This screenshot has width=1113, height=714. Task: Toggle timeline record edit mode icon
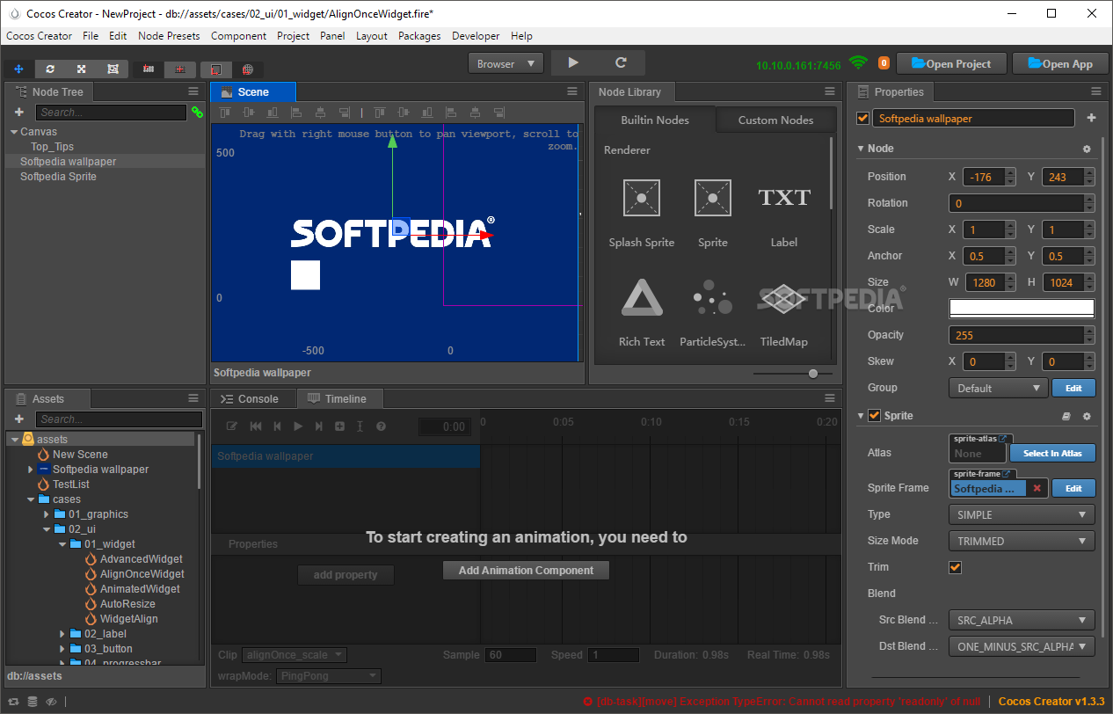tap(232, 426)
